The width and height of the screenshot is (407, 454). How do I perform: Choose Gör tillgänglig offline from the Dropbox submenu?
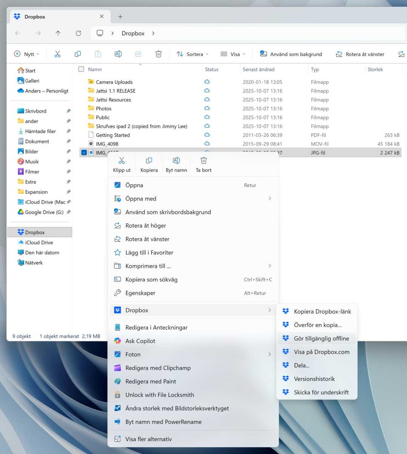[322, 338]
